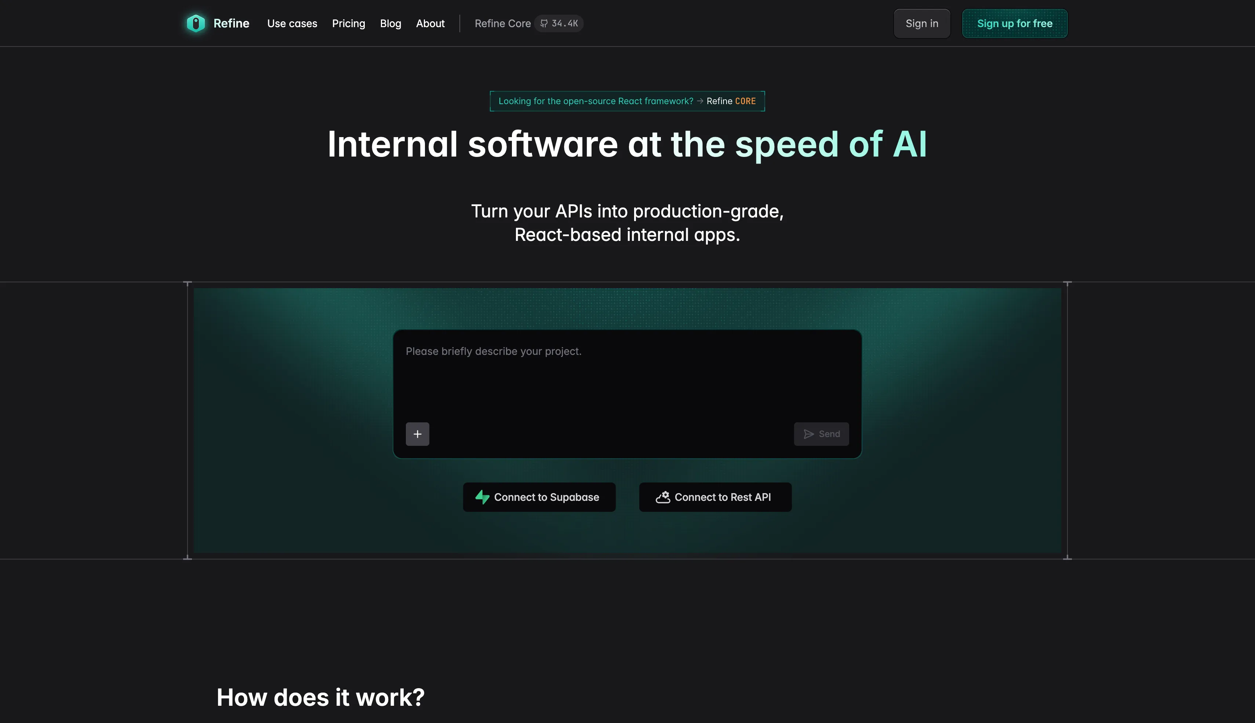Viewport: 1255px width, 723px height.
Task: Open the Use cases menu
Action: 292,23
